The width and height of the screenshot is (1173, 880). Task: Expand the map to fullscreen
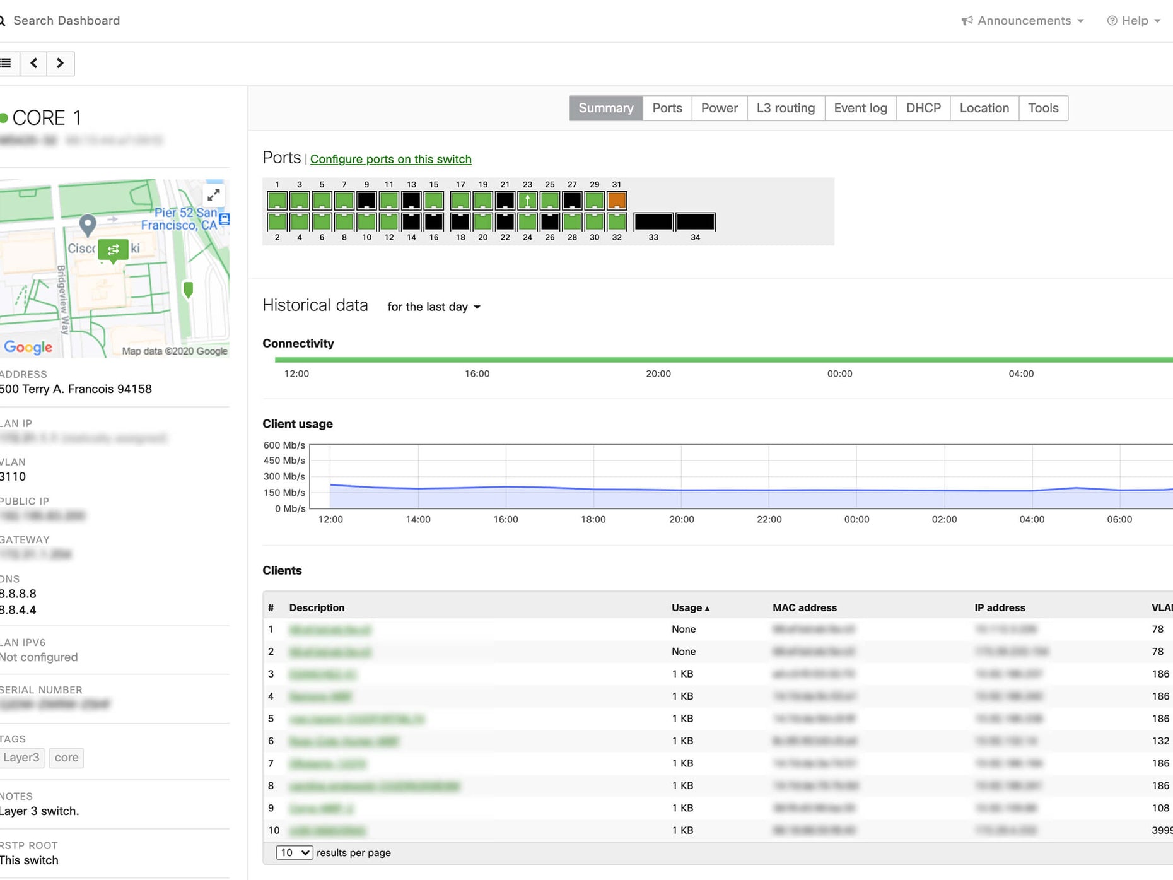pos(214,195)
